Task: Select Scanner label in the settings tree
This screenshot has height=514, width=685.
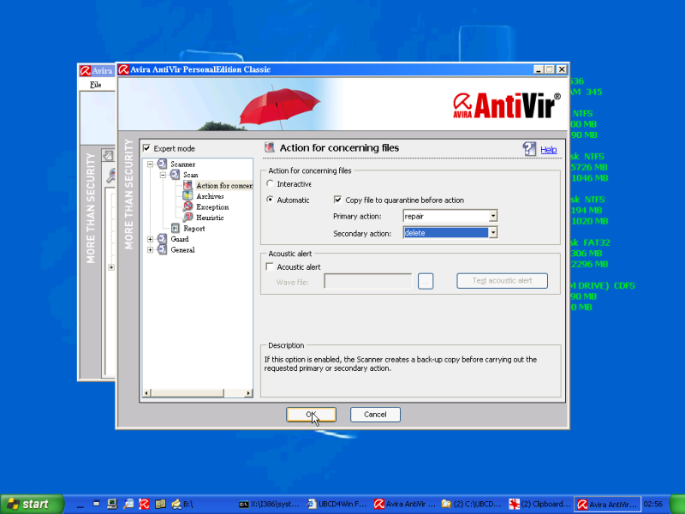Action: [x=182, y=164]
